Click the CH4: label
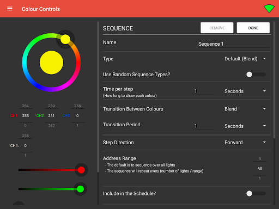 (14, 145)
